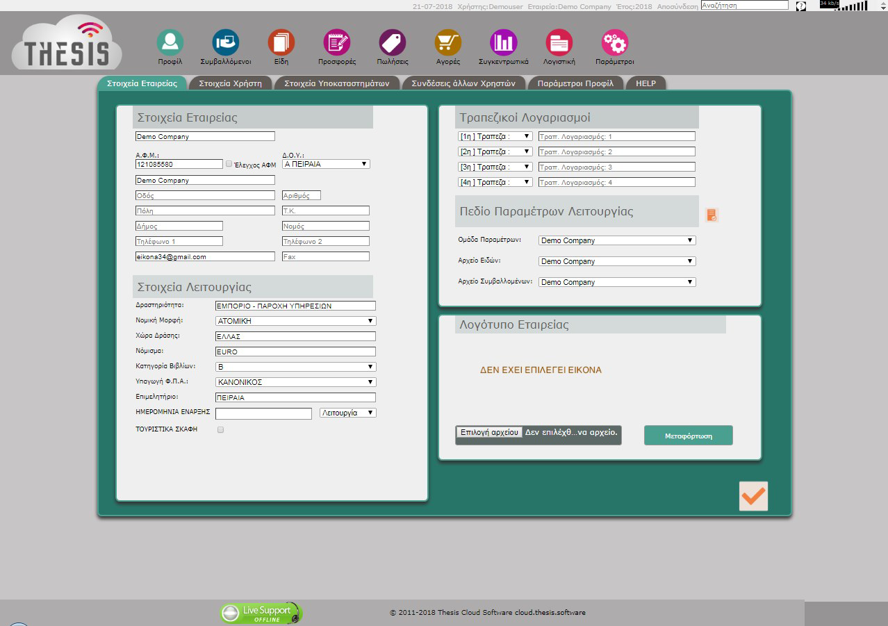Open the Προφίλ icon in top toolbar
The image size is (888, 626).
point(170,43)
